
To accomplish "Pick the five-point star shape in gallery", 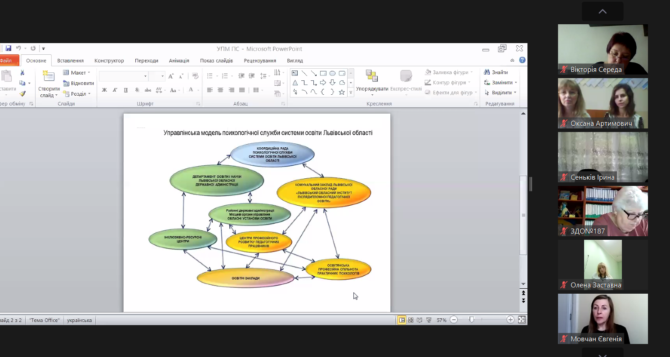I will [342, 92].
